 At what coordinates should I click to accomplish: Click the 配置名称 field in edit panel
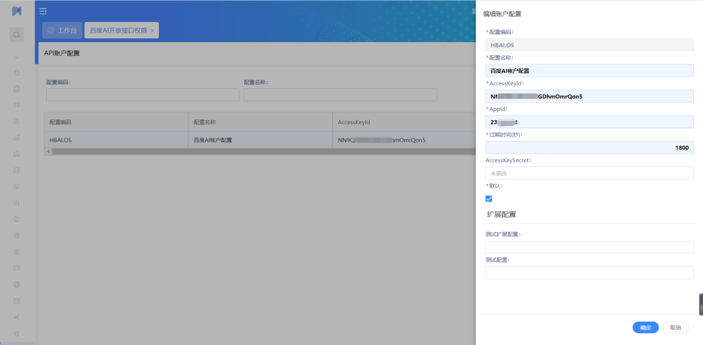[x=589, y=70]
